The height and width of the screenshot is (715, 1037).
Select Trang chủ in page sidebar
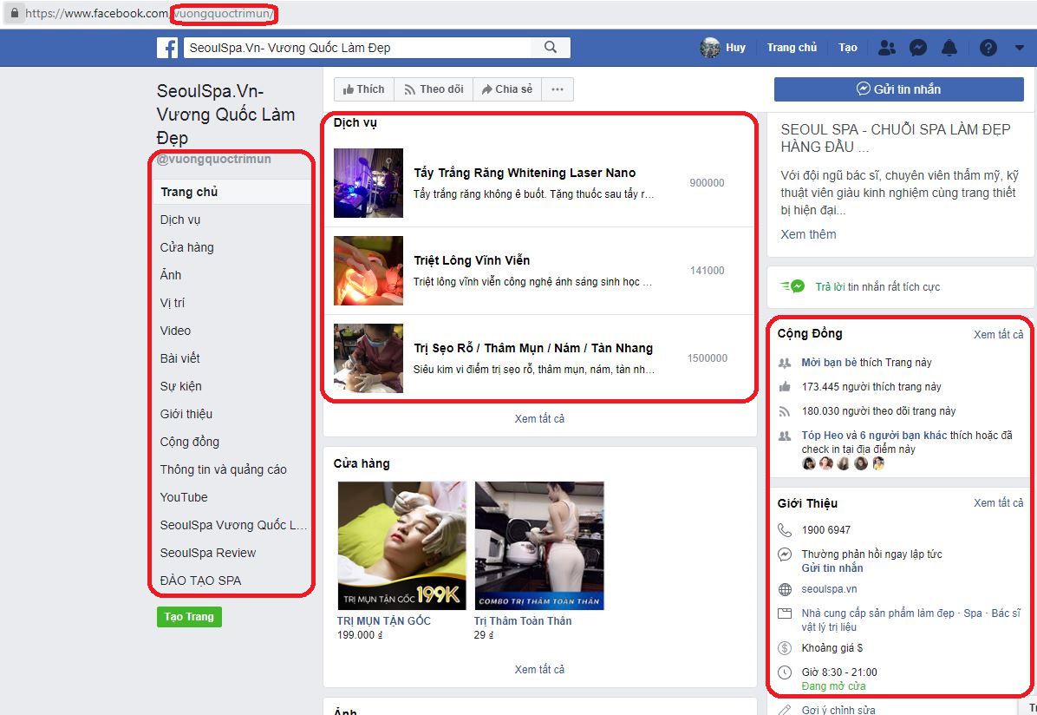point(232,192)
